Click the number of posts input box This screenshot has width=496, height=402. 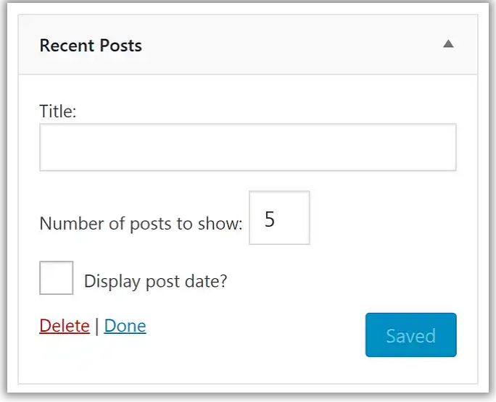pos(279,218)
